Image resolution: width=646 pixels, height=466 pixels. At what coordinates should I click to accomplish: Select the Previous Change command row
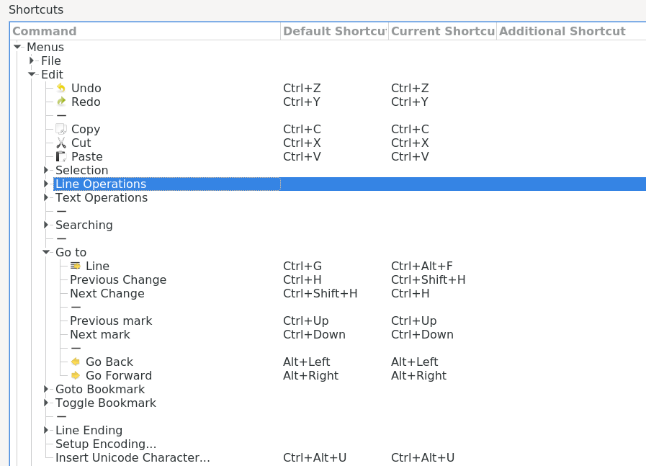117,279
